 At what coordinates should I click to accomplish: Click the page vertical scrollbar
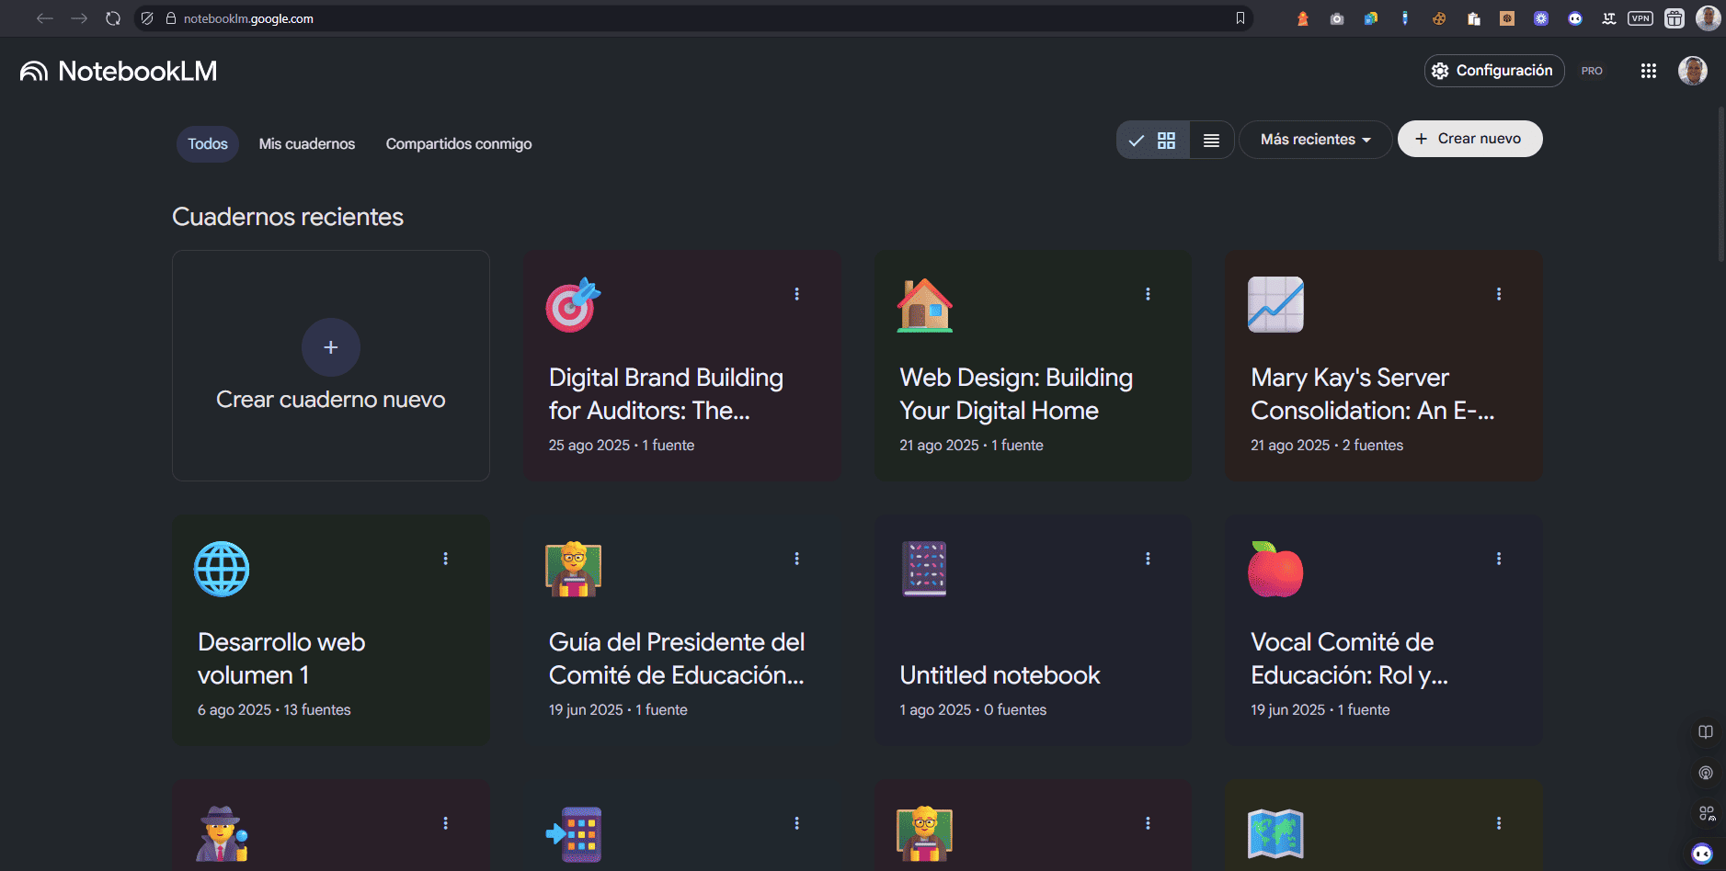click(x=1720, y=184)
